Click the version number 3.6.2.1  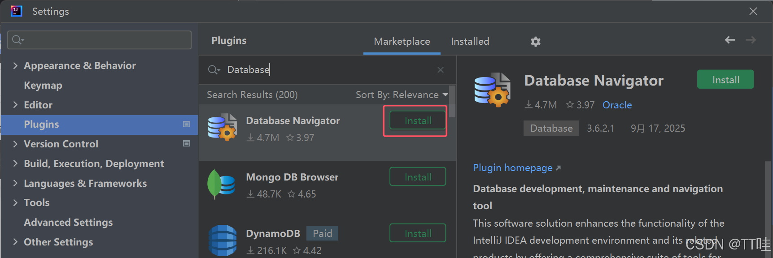(x=601, y=129)
